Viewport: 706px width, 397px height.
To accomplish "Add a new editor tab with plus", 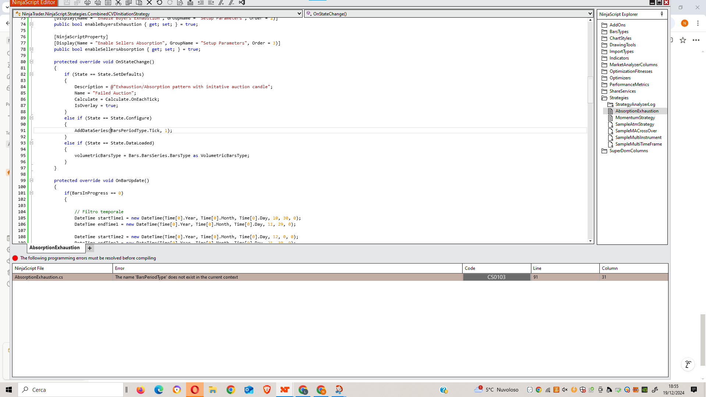I will coord(90,248).
